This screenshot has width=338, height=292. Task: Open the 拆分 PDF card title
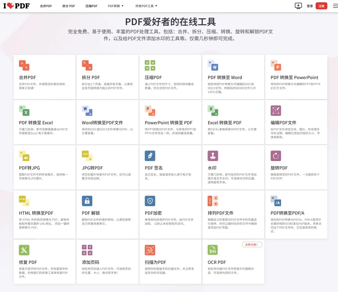(x=91, y=77)
